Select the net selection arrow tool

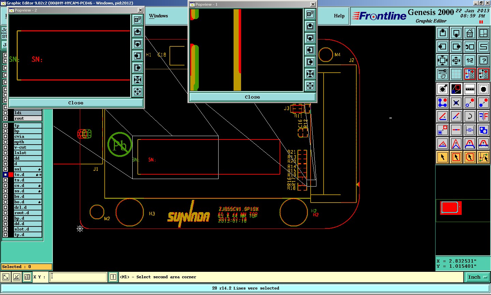pos(483,157)
